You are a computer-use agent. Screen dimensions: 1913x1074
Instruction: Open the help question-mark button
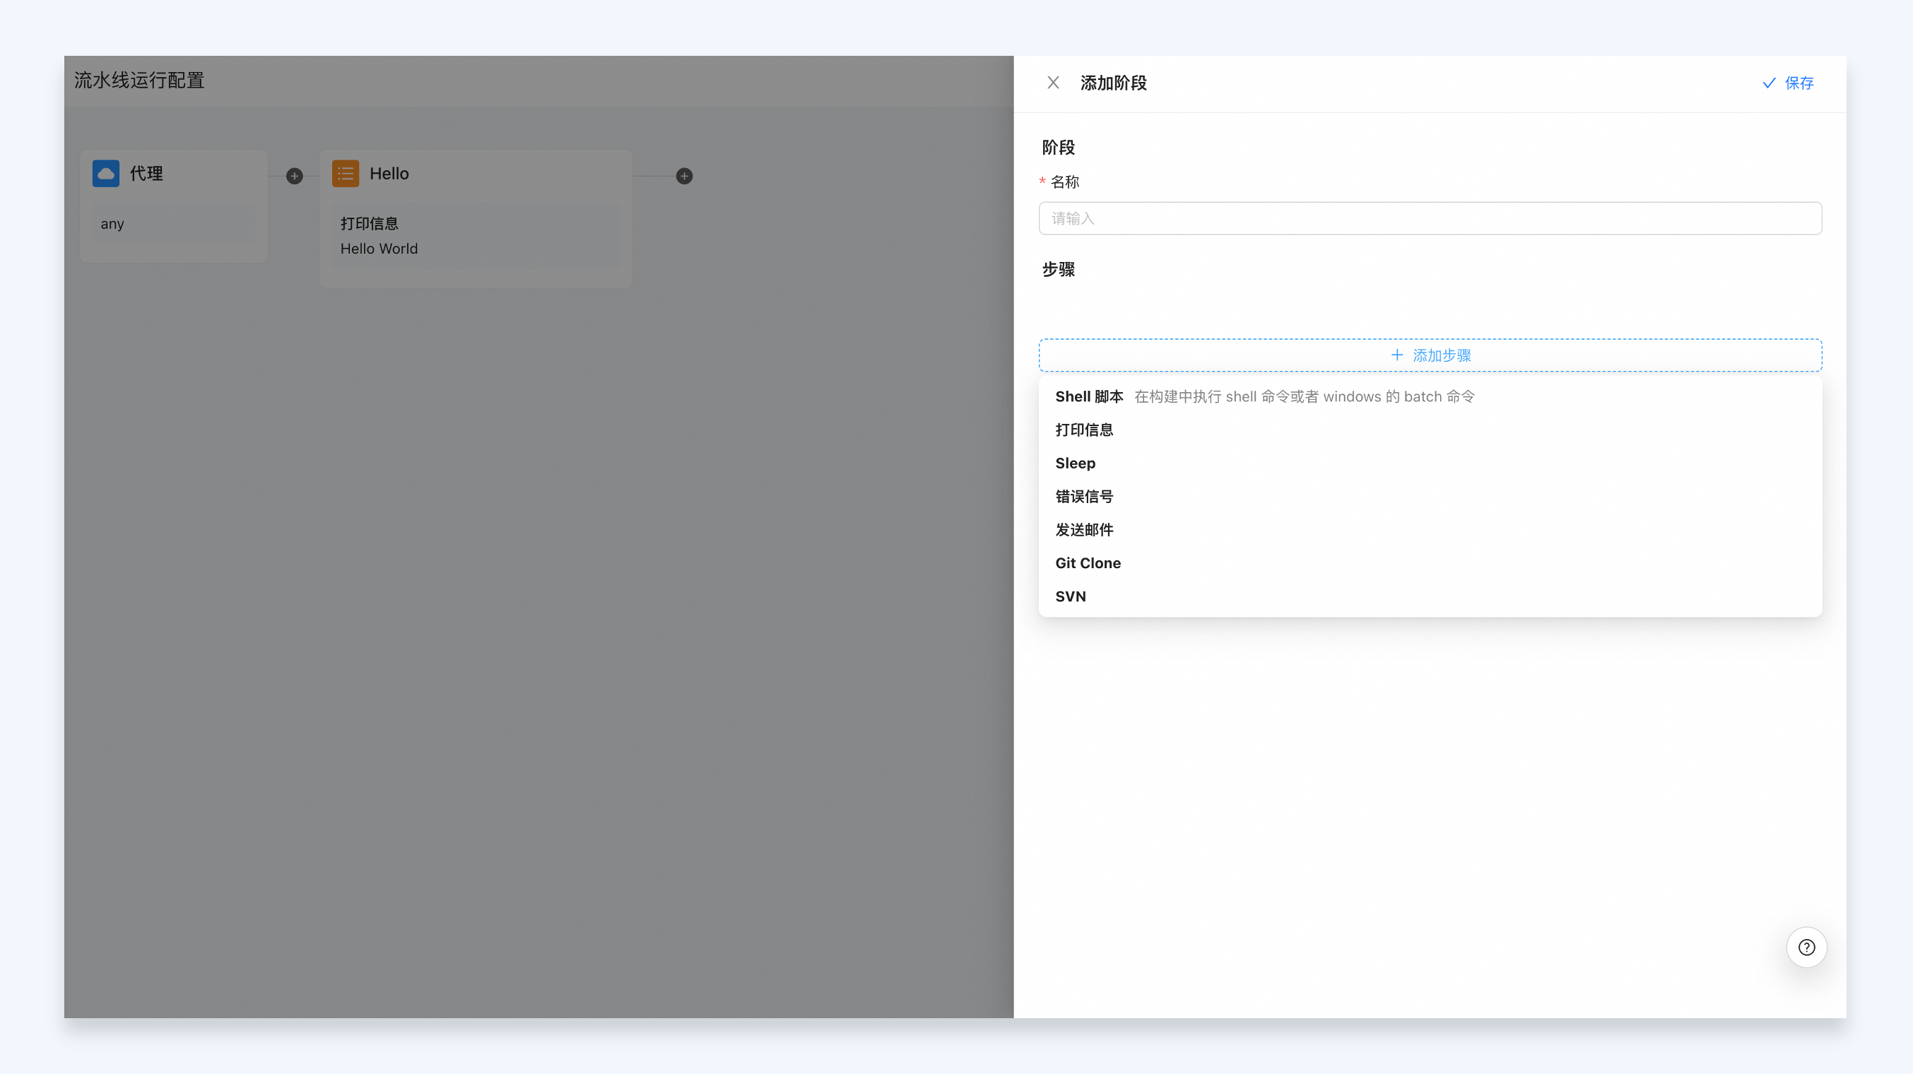pos(1806,947)
